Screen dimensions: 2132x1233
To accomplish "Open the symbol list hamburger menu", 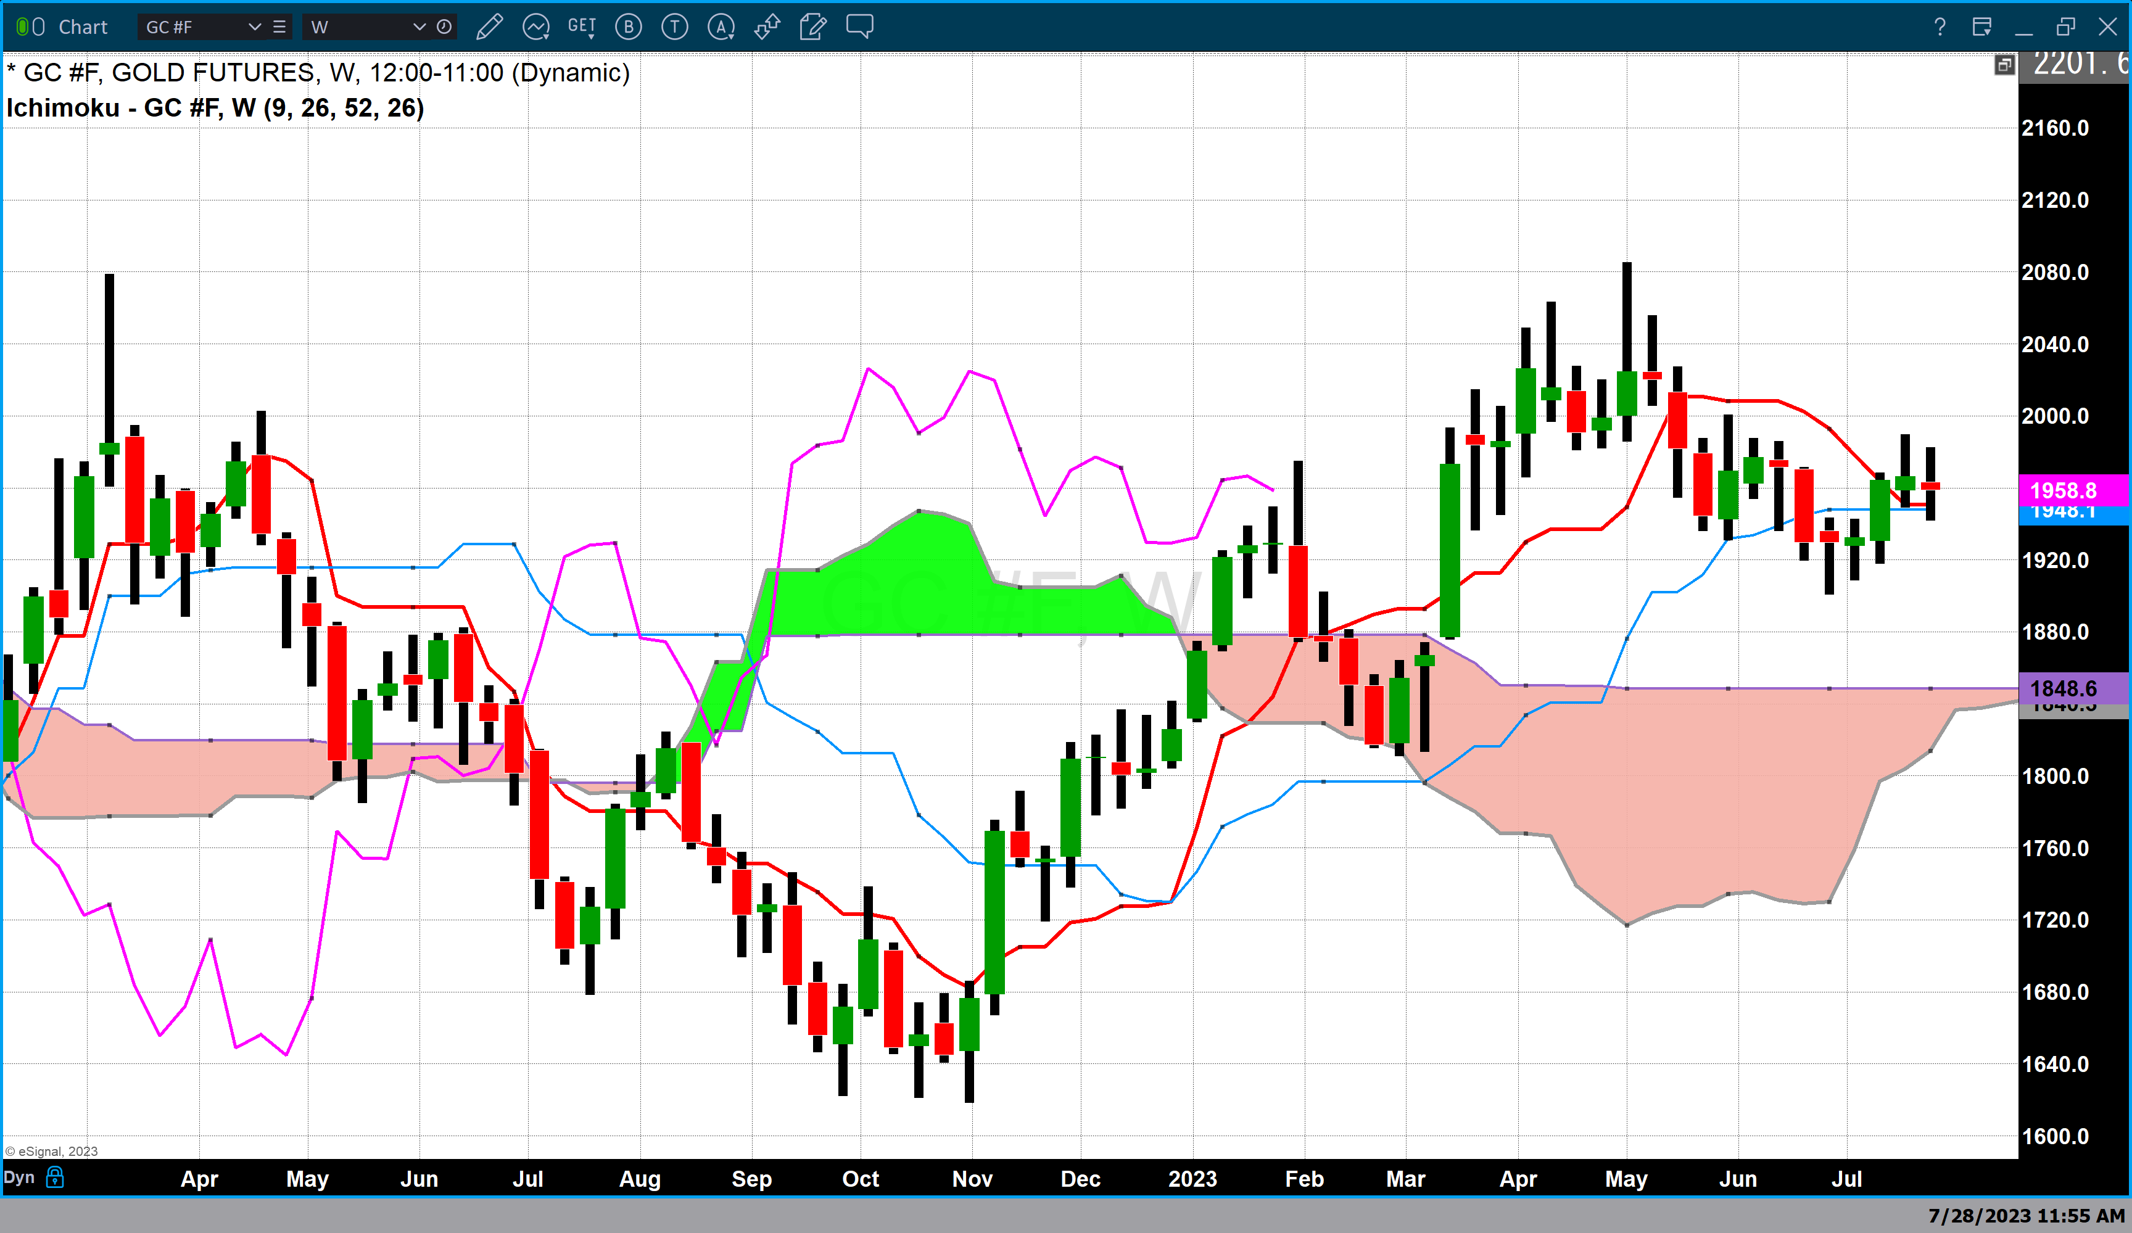I will pyautogui.click(x=279, y=27).
